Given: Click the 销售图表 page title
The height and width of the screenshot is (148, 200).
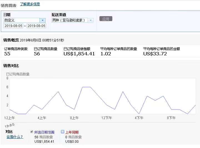Looking at the screenshot, I should click(x=9, y=5).
